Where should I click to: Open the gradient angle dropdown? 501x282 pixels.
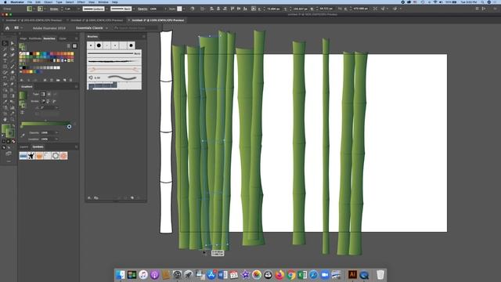(57, 108)
